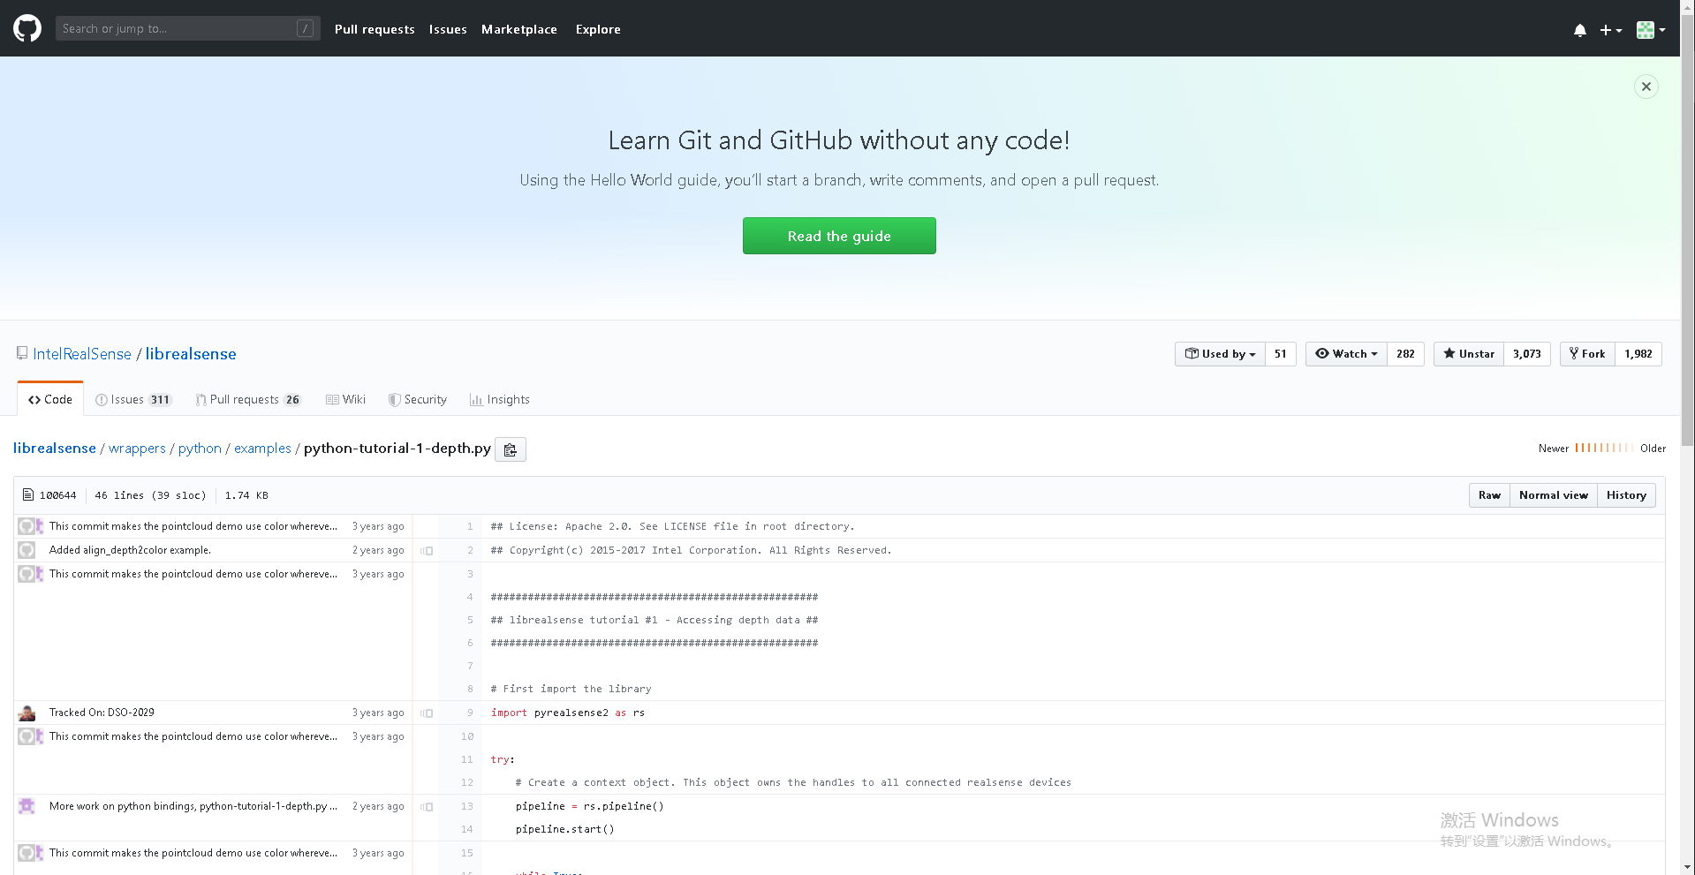View blame prior to python bindings change

click(427, 807)
